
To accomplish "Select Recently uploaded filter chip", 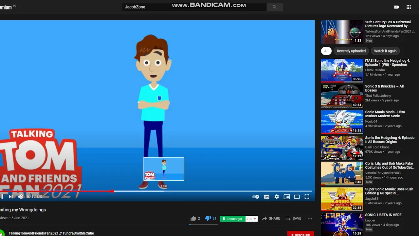I will [x=351, y=51].
